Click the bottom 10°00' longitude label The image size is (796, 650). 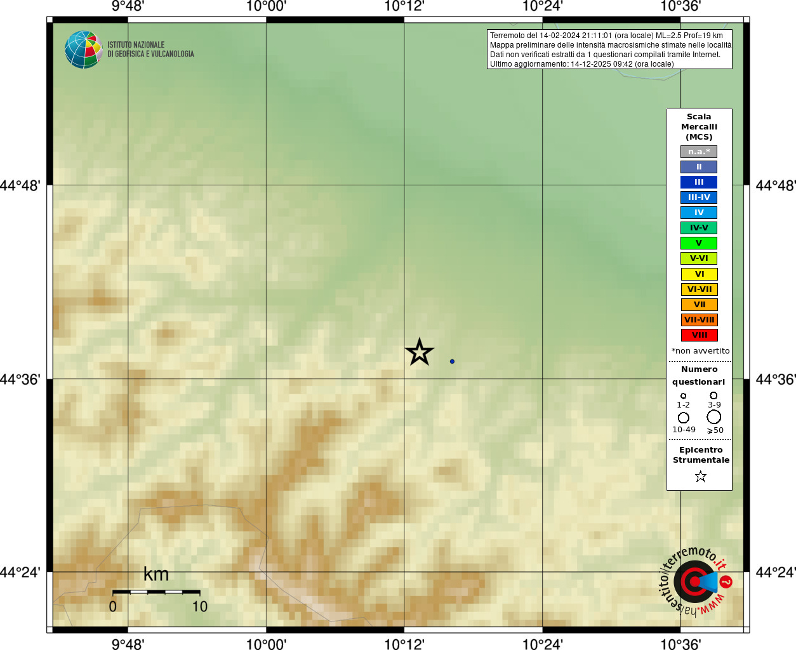pos(266,644)
